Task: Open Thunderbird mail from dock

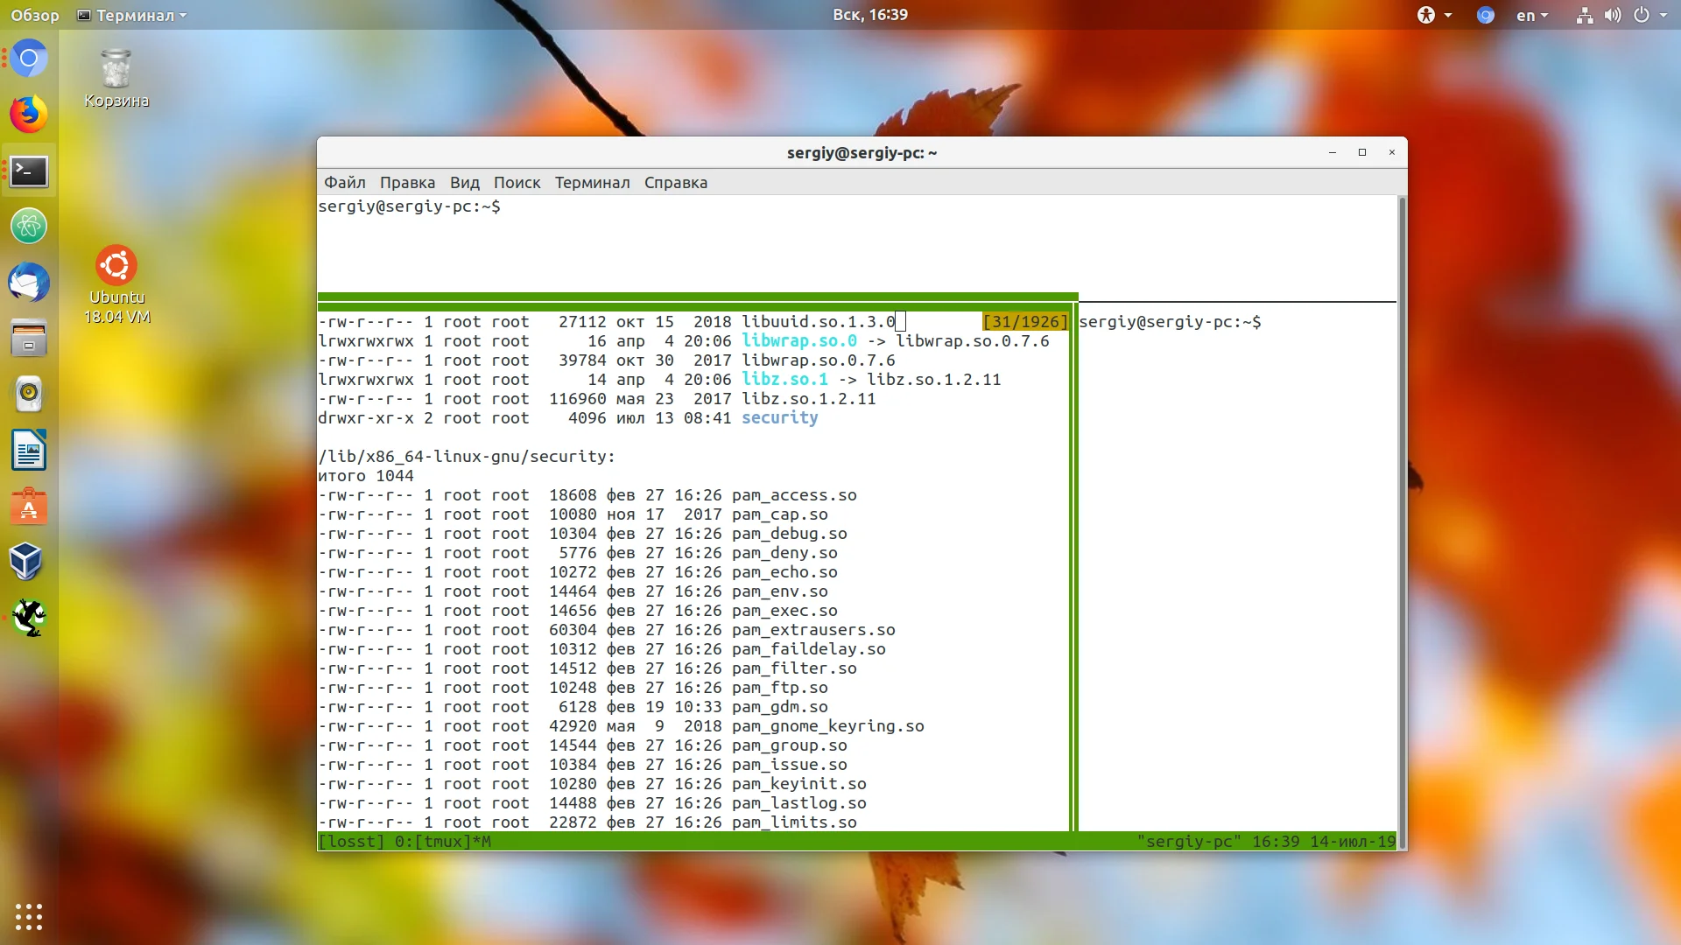Action: (x=29, y=283)
